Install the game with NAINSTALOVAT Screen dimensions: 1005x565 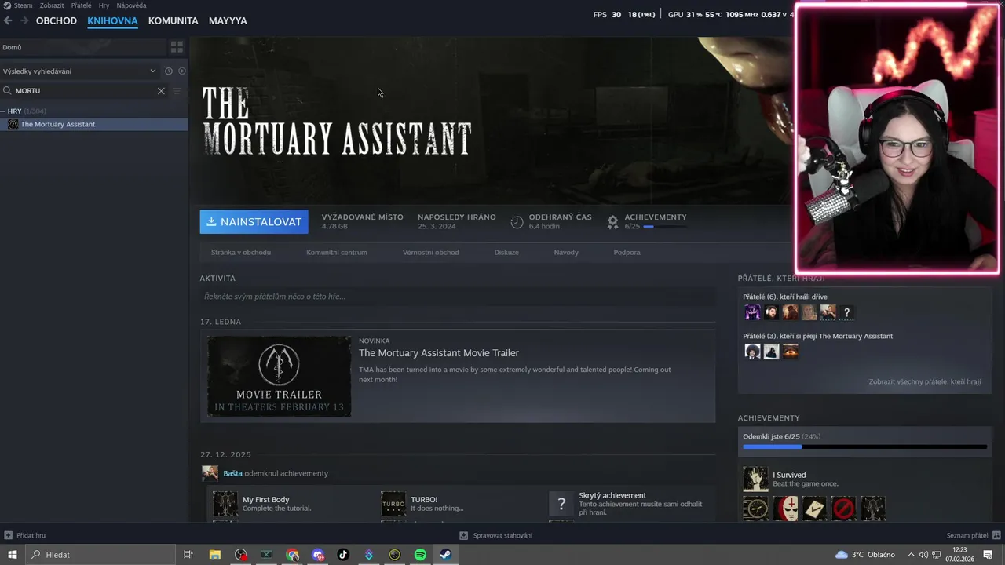(x=254, y=222)
